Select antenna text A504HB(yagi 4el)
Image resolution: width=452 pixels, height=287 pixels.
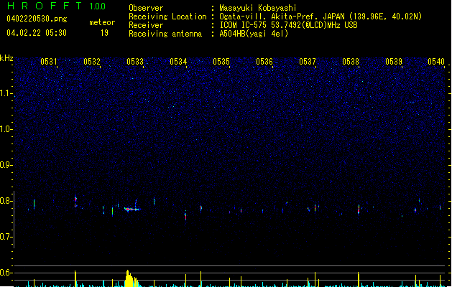(254, 34)
